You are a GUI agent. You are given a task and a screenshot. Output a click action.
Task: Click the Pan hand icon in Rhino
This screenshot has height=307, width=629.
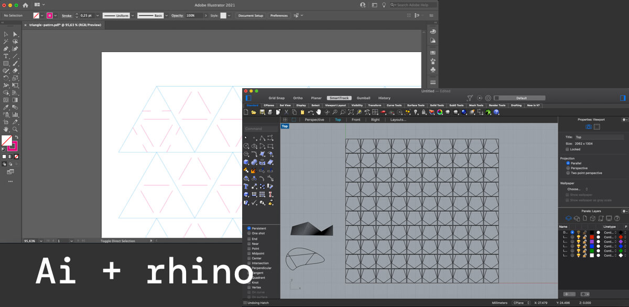click(319, 112)
